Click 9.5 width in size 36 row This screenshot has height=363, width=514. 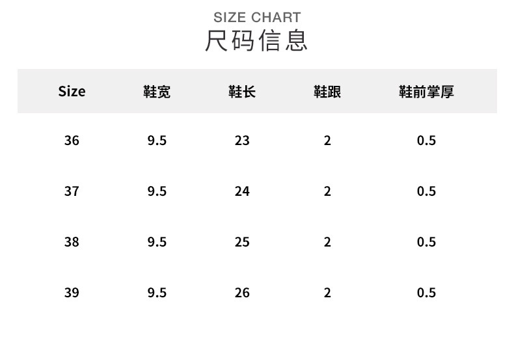coord(157,141)
